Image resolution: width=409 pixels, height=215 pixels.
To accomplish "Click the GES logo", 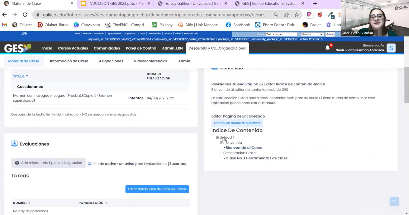I will pos(17,48).
